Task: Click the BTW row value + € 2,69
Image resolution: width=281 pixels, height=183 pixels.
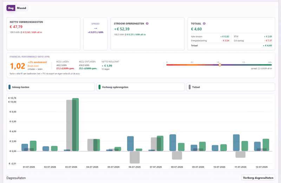Action: (268, 37)
